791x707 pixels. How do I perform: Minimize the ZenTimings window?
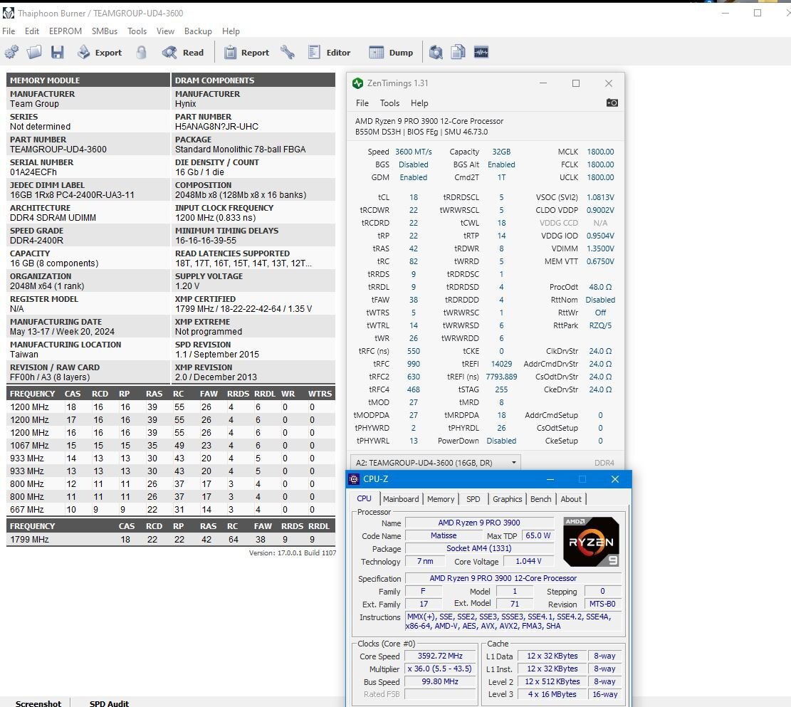(x=543, y=83)
